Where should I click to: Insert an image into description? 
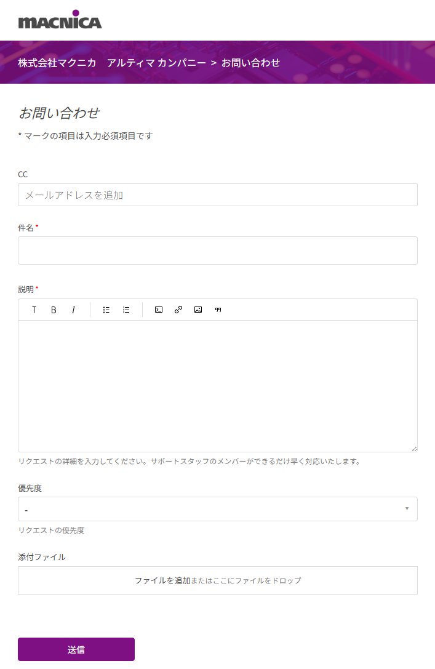pyautogui.click(x=198, y=310)
